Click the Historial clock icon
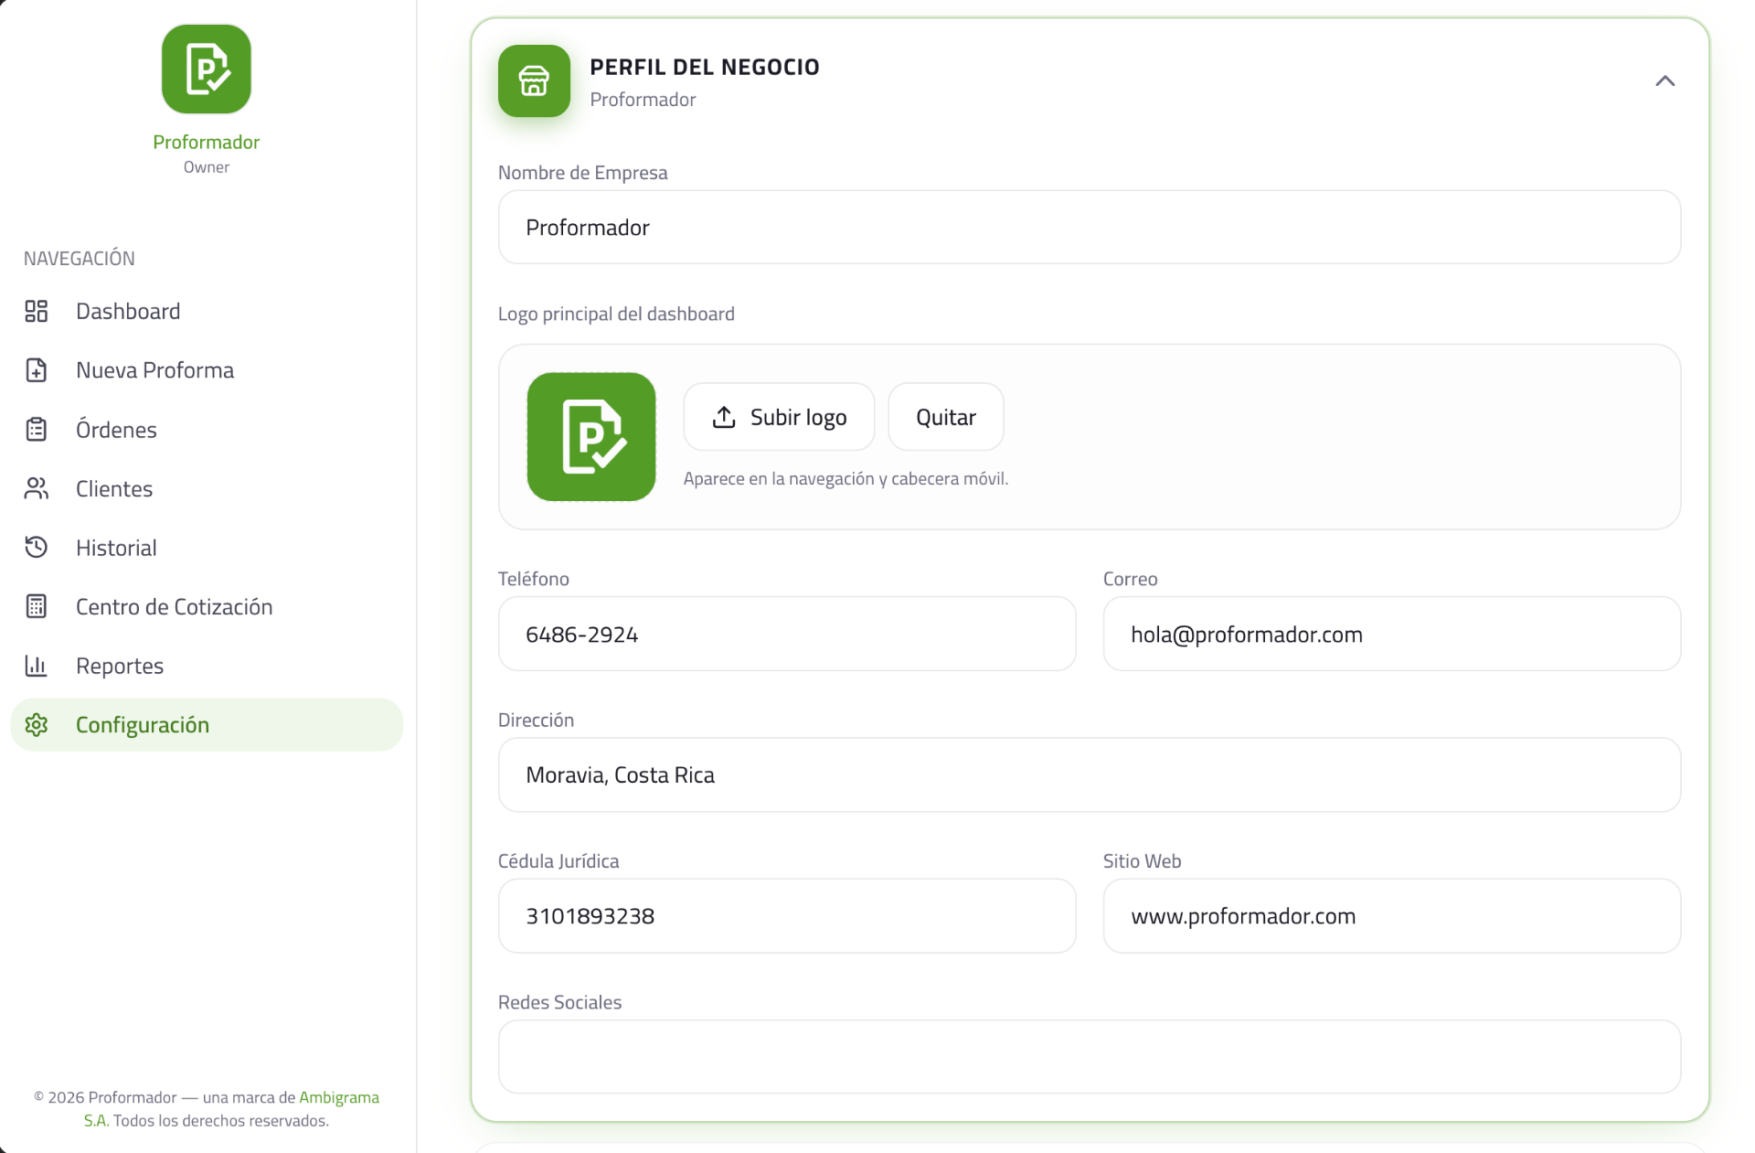This screenshot has width=1755, height=1153. [37, 548]
